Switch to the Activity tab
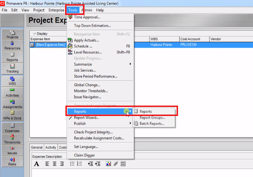The image size is (253, 177). (51, 147)
